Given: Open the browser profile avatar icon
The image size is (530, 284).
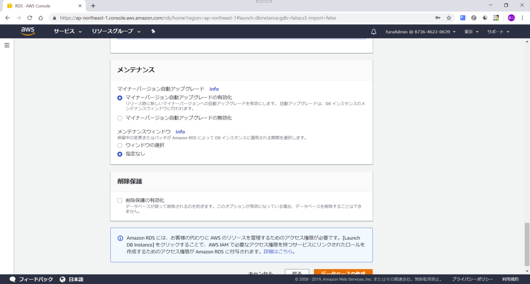Looking at the screenshot, I should pos(511,18).
